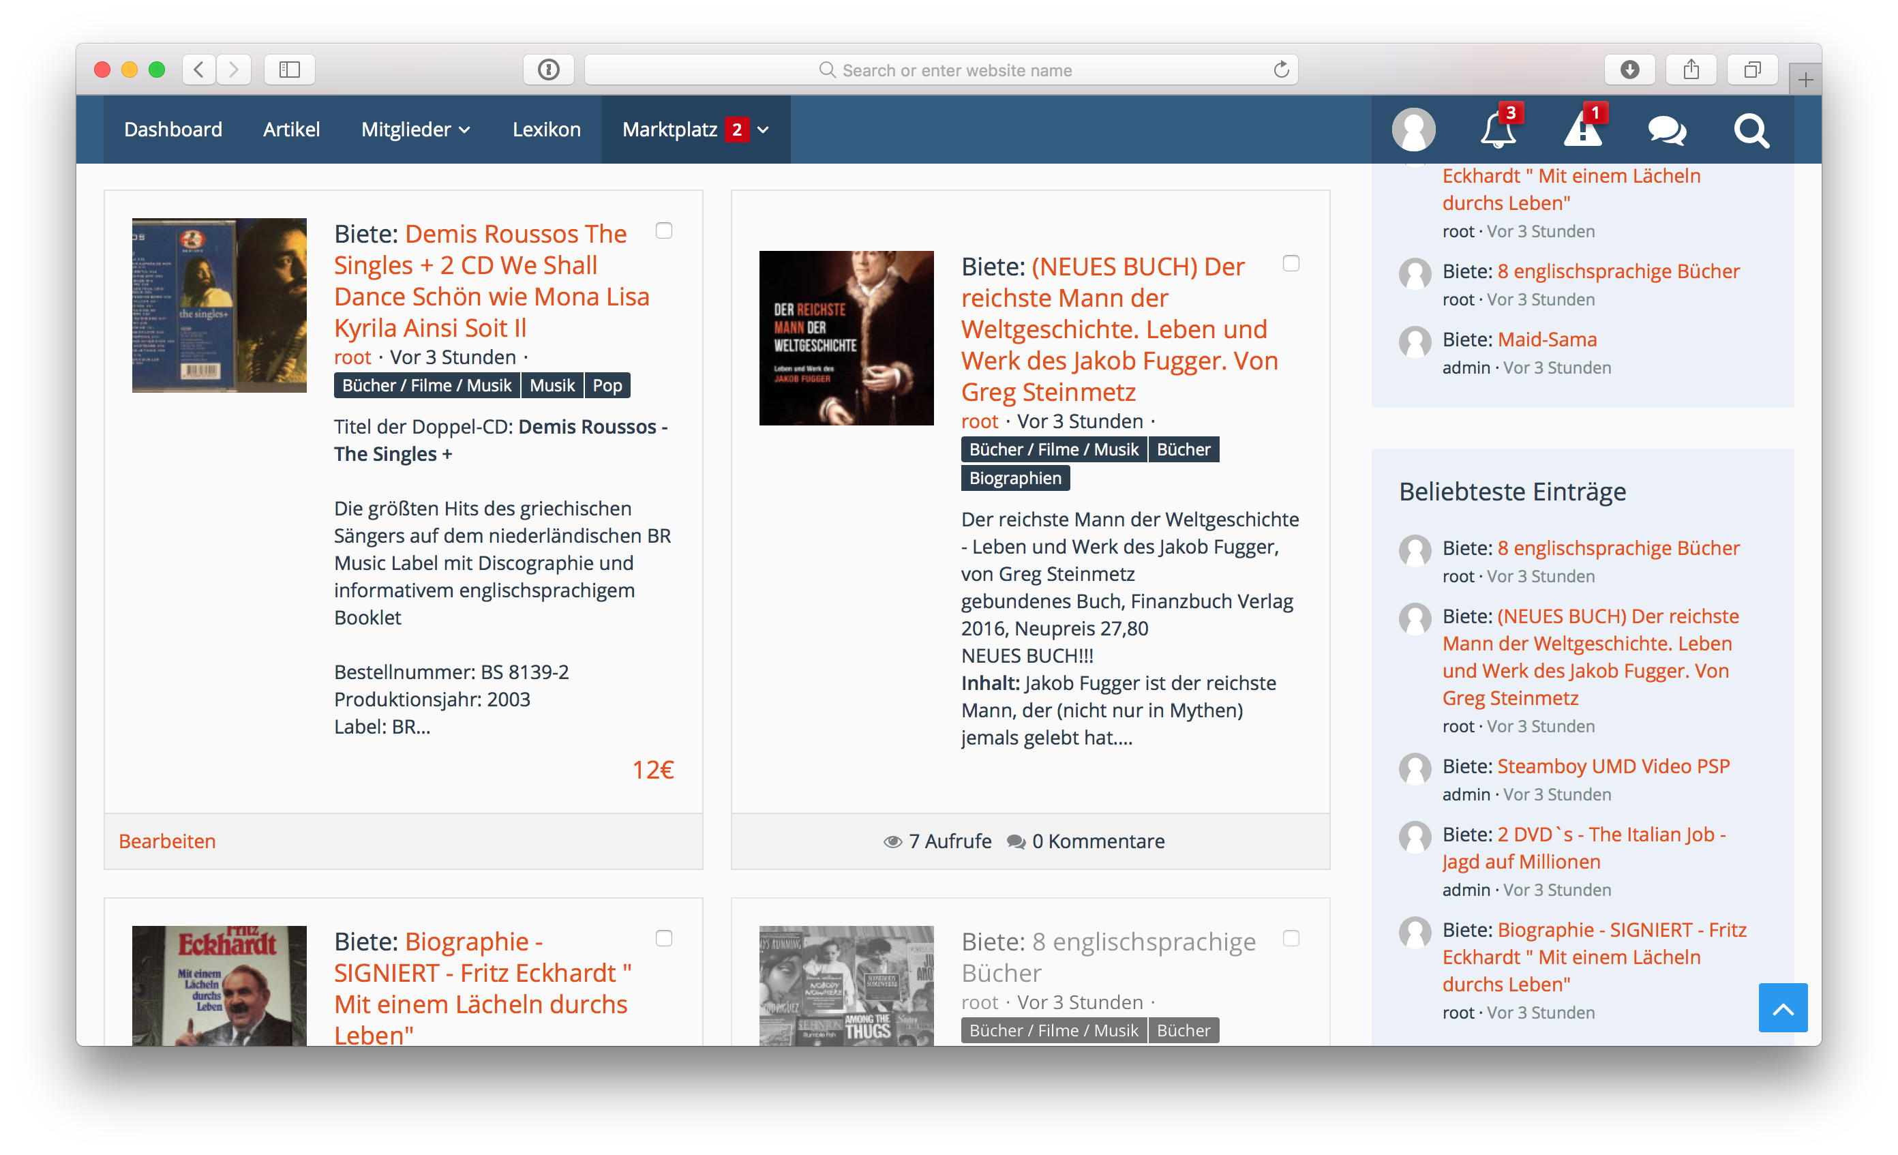Click the scroll-to-top arrow button
This screenshot has width=1898, height=1155.
(x=1783, y=1007)
